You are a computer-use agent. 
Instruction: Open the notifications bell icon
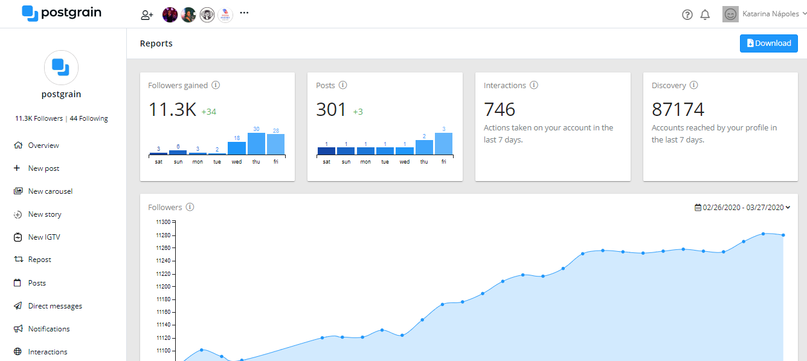[705, 15]
